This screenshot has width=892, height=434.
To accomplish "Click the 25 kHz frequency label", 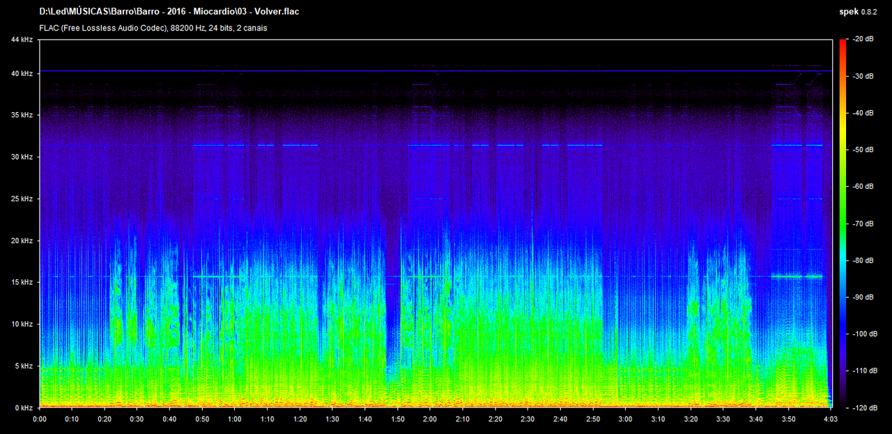I will (x=21, y=199).
